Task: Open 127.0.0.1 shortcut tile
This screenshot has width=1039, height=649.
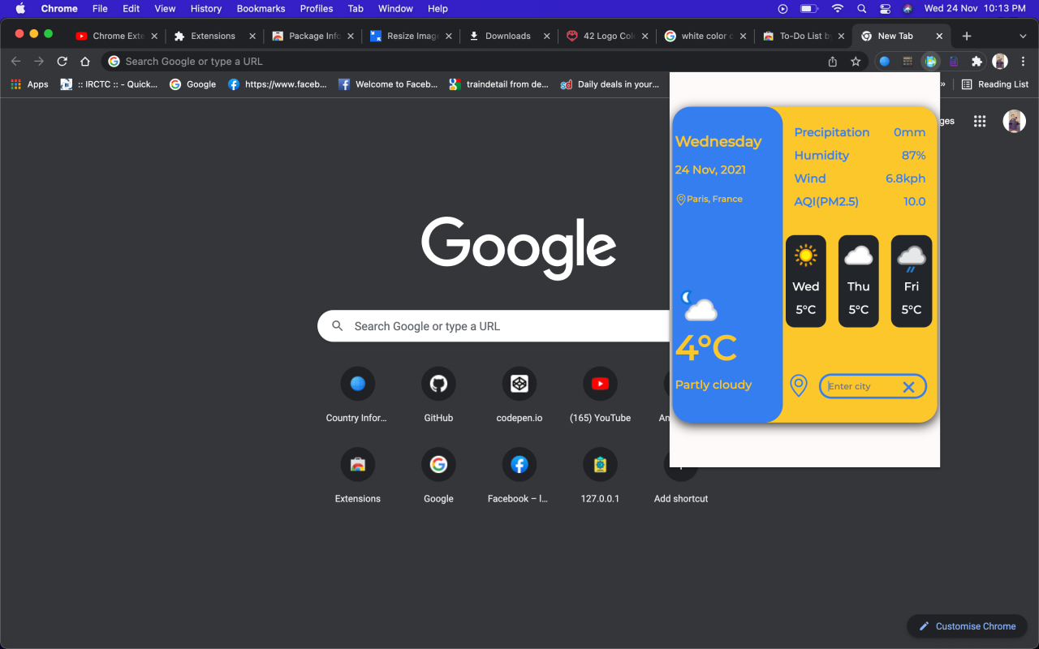Action: click(600, 475)
